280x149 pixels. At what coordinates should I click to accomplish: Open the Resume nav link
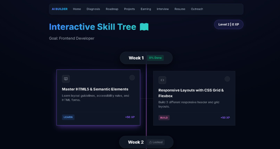tap(180, 9)
